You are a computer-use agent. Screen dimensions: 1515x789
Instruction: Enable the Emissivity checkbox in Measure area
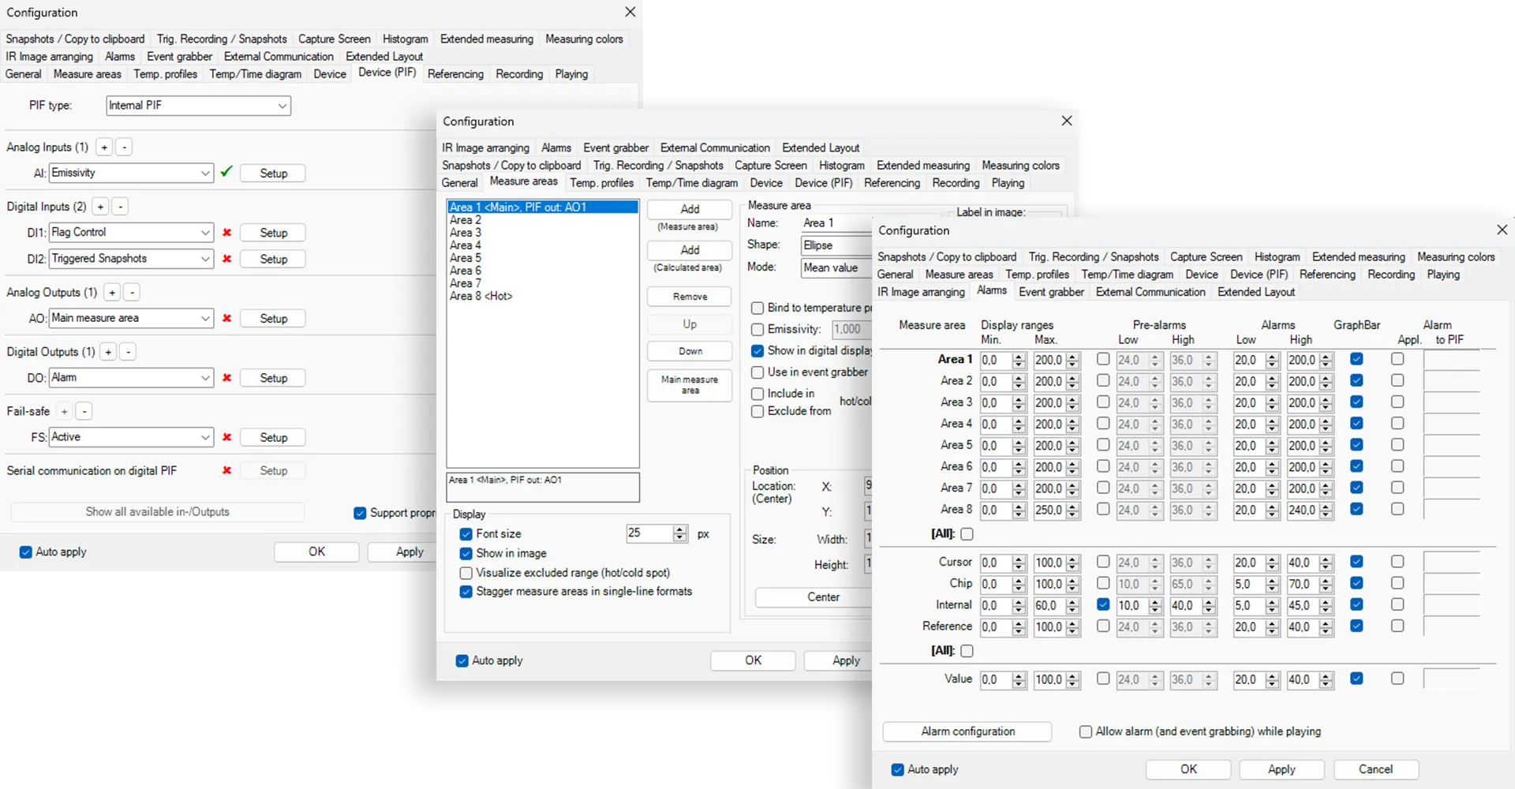pos(757,329)
